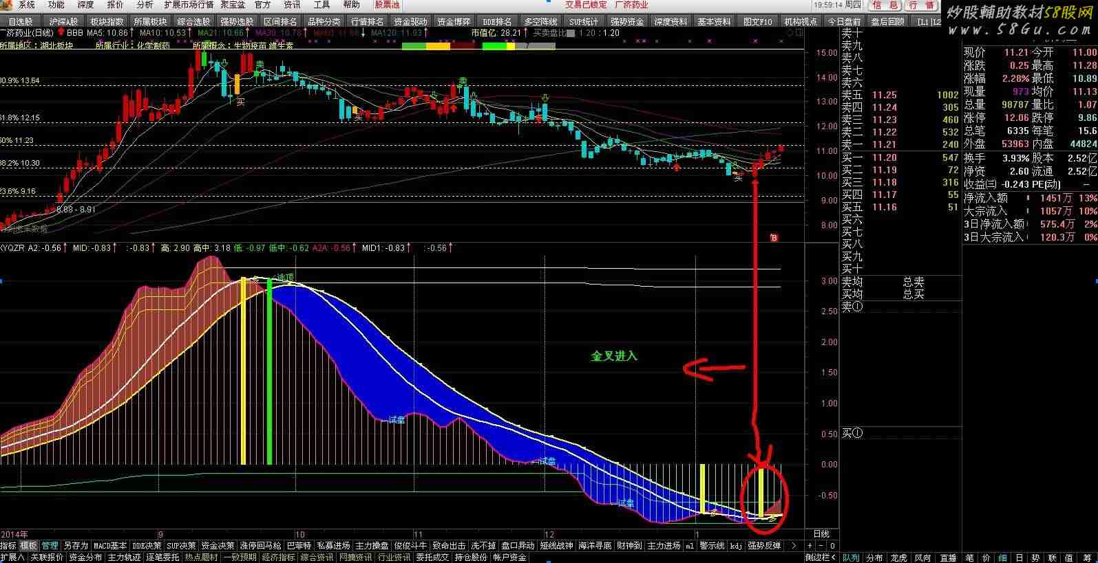Click the red diamond icon before BBB
Viewport: 1098px width, 563px height.
point(61,32)
